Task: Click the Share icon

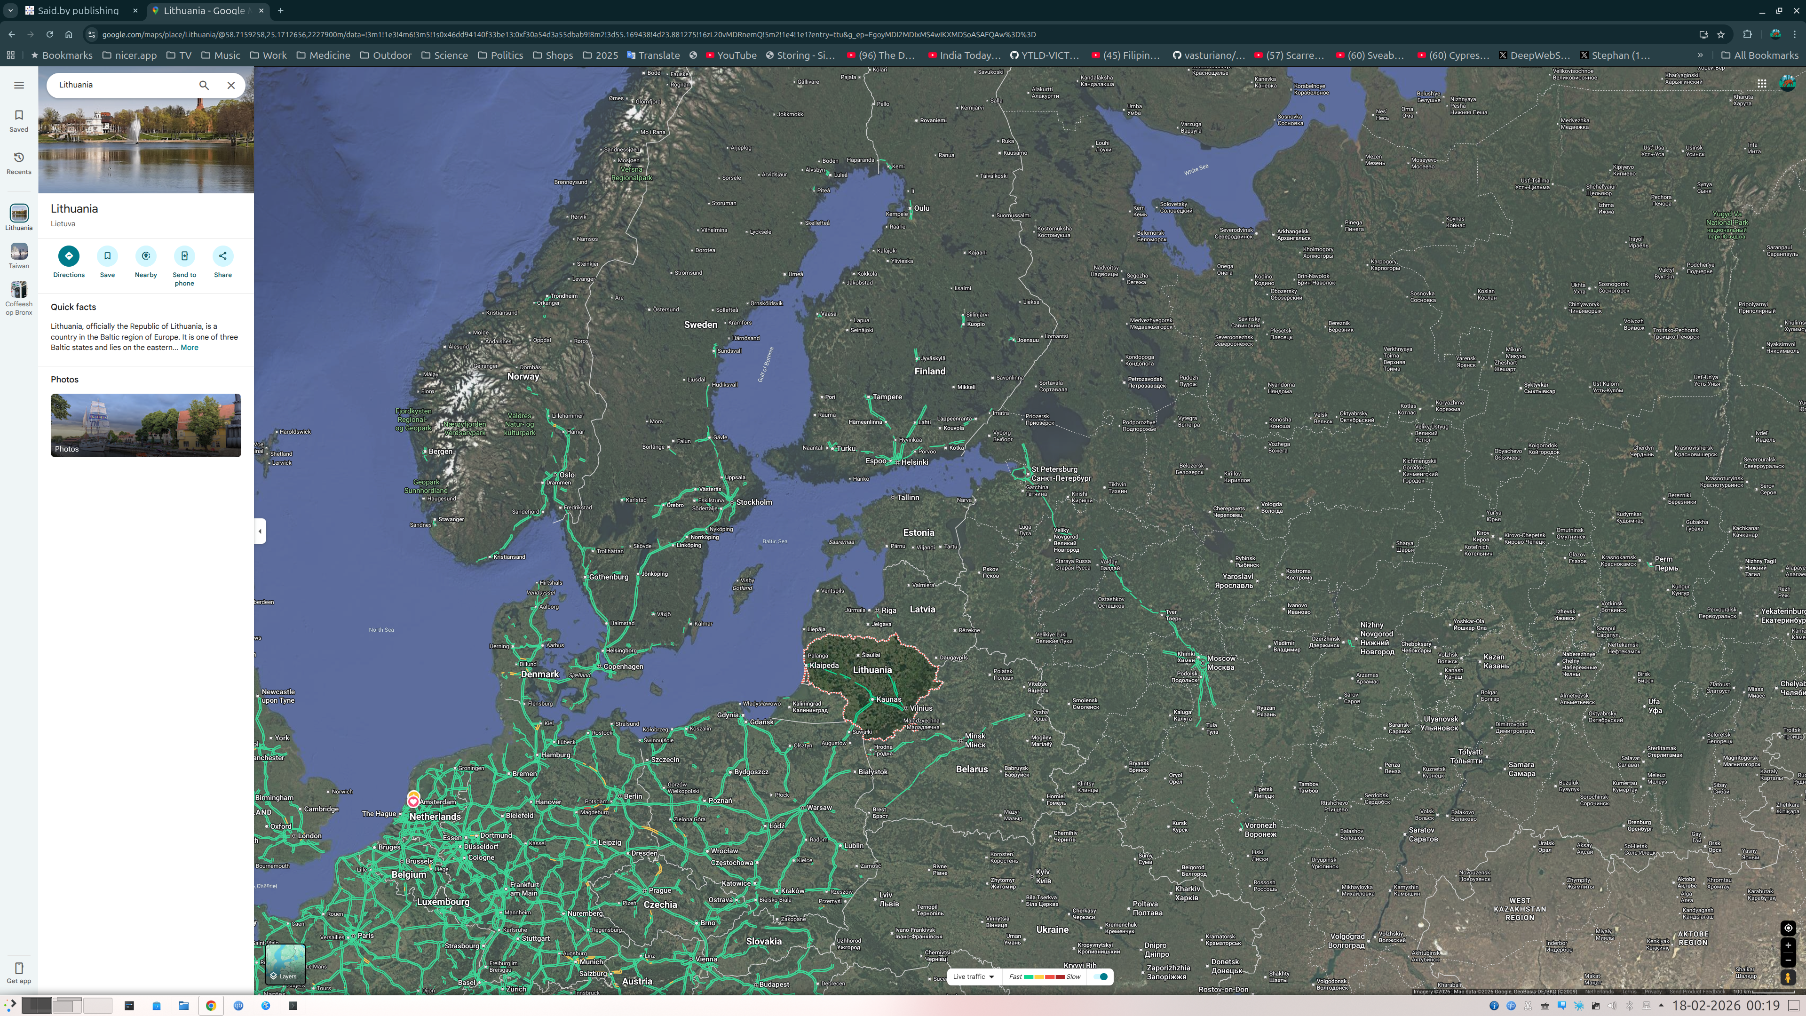Action: (x=223, y=256)
